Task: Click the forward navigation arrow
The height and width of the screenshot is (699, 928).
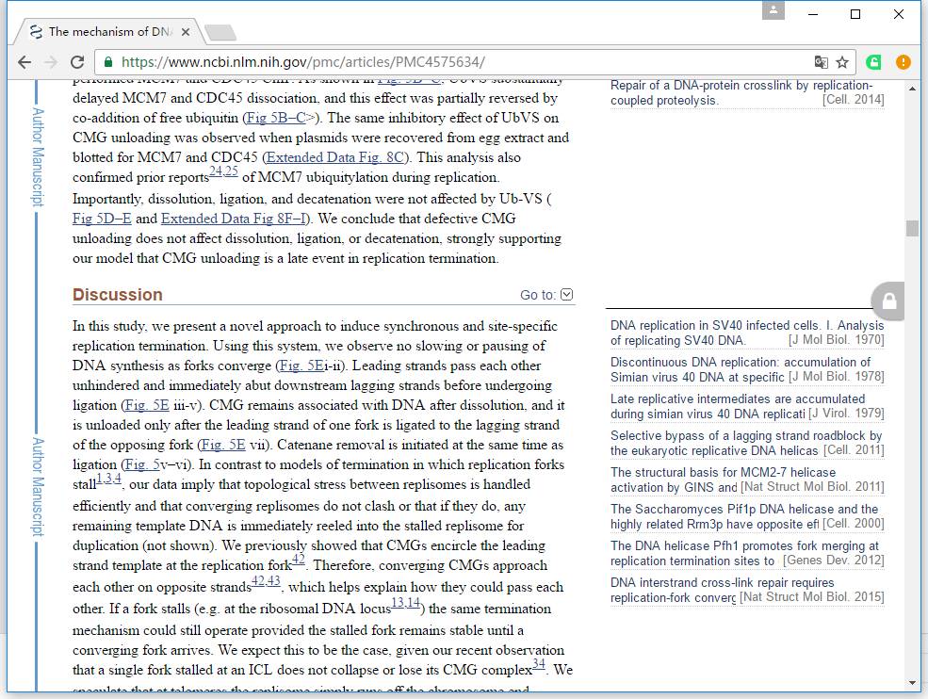Action: click(x=50, y=62)
